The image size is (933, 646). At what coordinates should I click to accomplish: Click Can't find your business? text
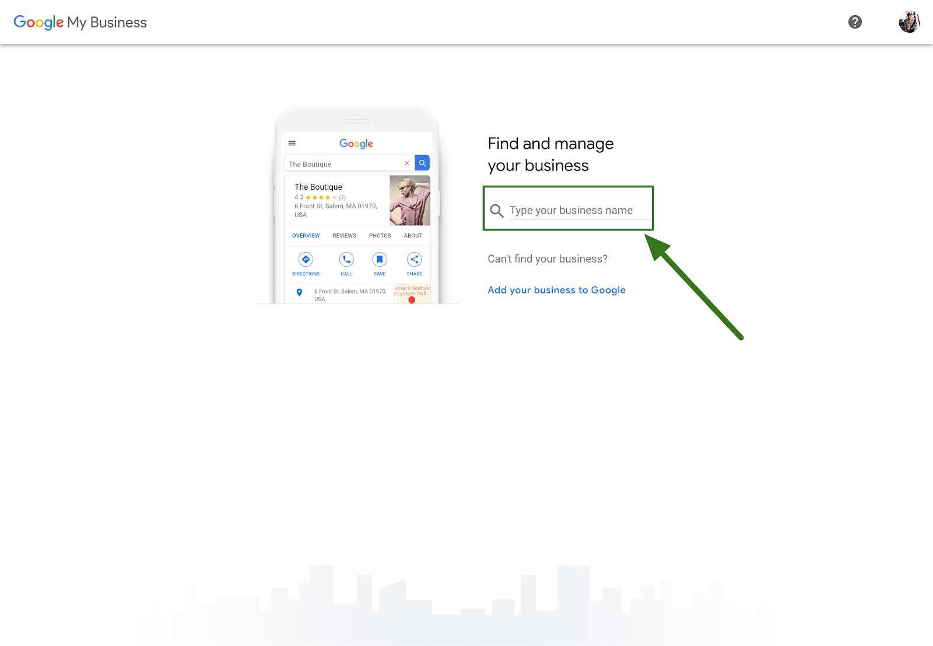[548, 259]
